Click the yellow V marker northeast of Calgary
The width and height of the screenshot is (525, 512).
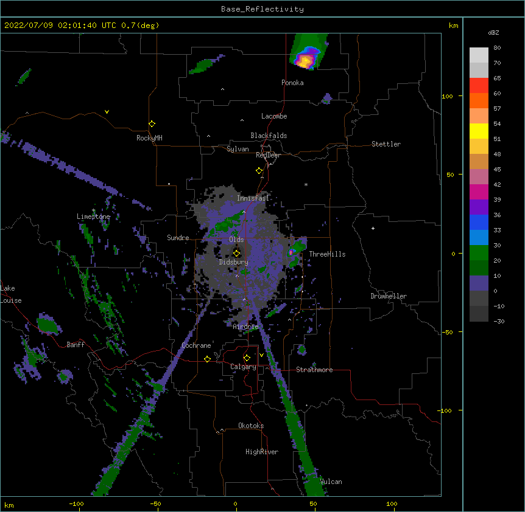[261, 355]
